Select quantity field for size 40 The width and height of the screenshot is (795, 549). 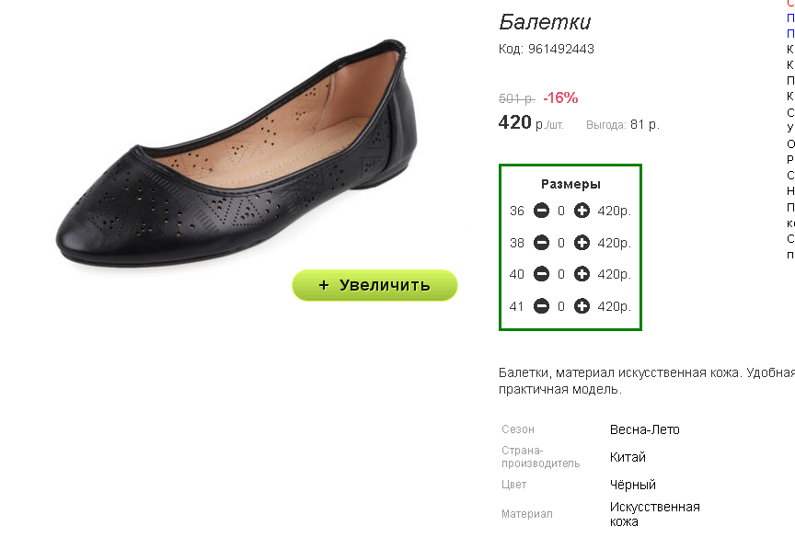561,275
